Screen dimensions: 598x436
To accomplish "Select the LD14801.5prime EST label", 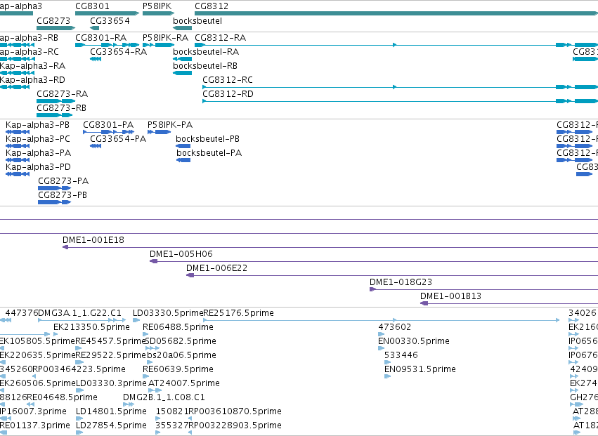I will 111,411.
